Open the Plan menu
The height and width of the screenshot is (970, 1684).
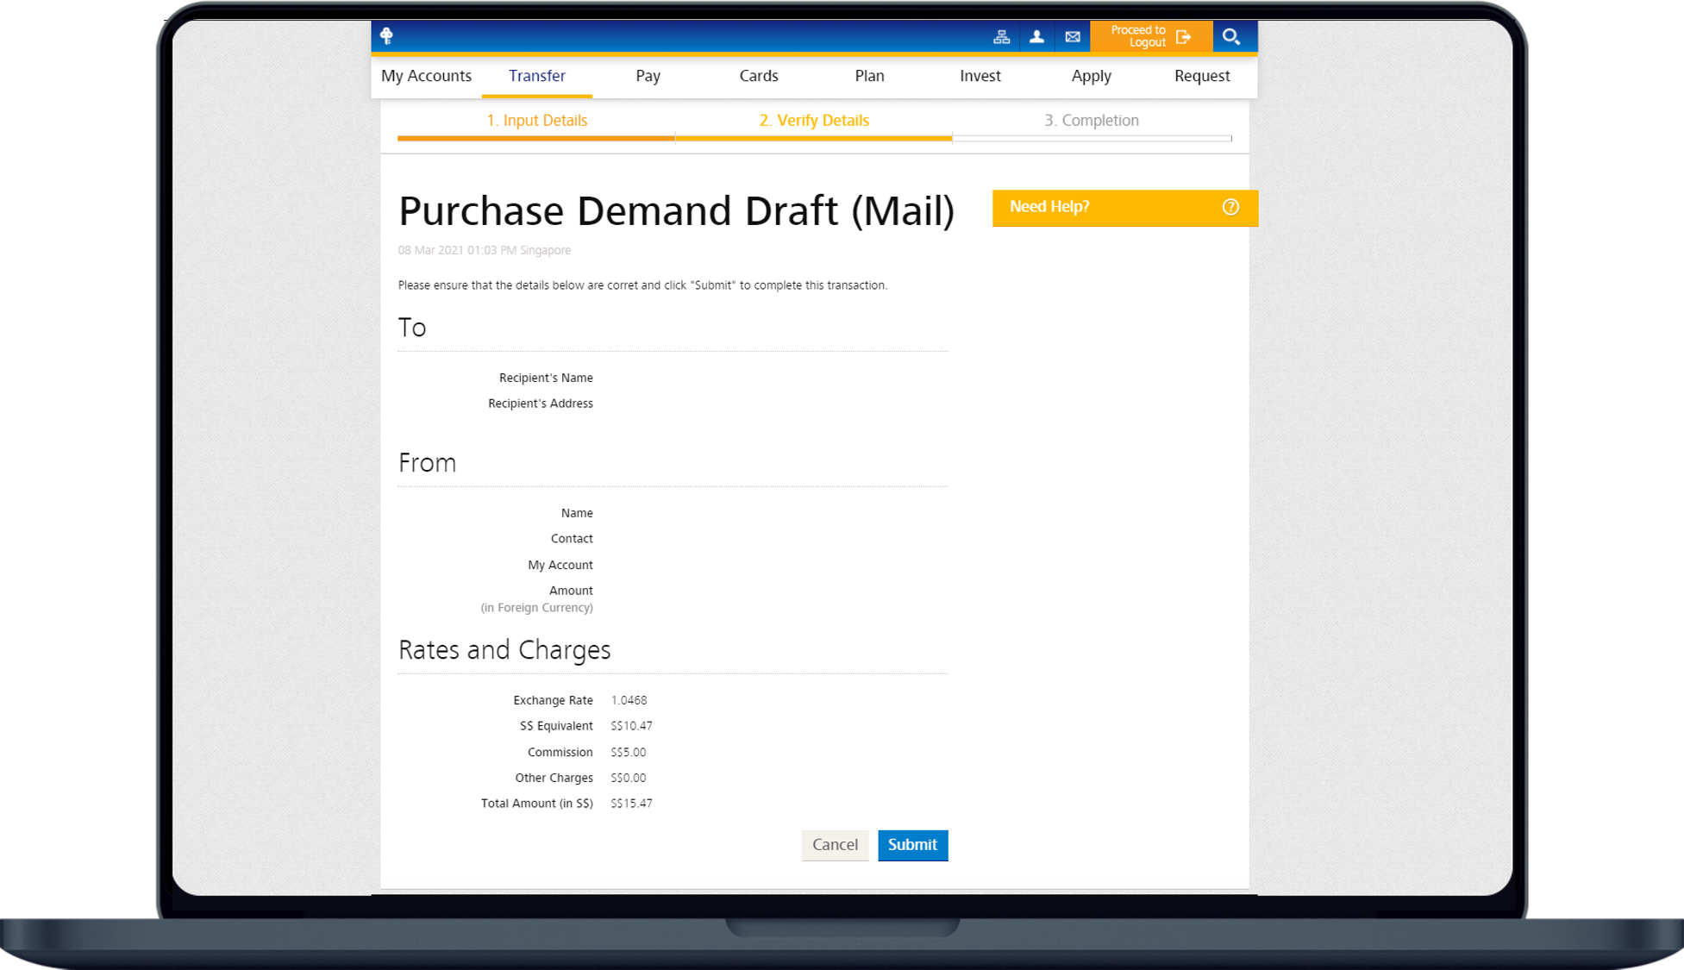(x=869, y=76)
